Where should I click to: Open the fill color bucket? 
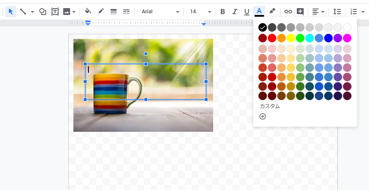(x=88, y=11)
